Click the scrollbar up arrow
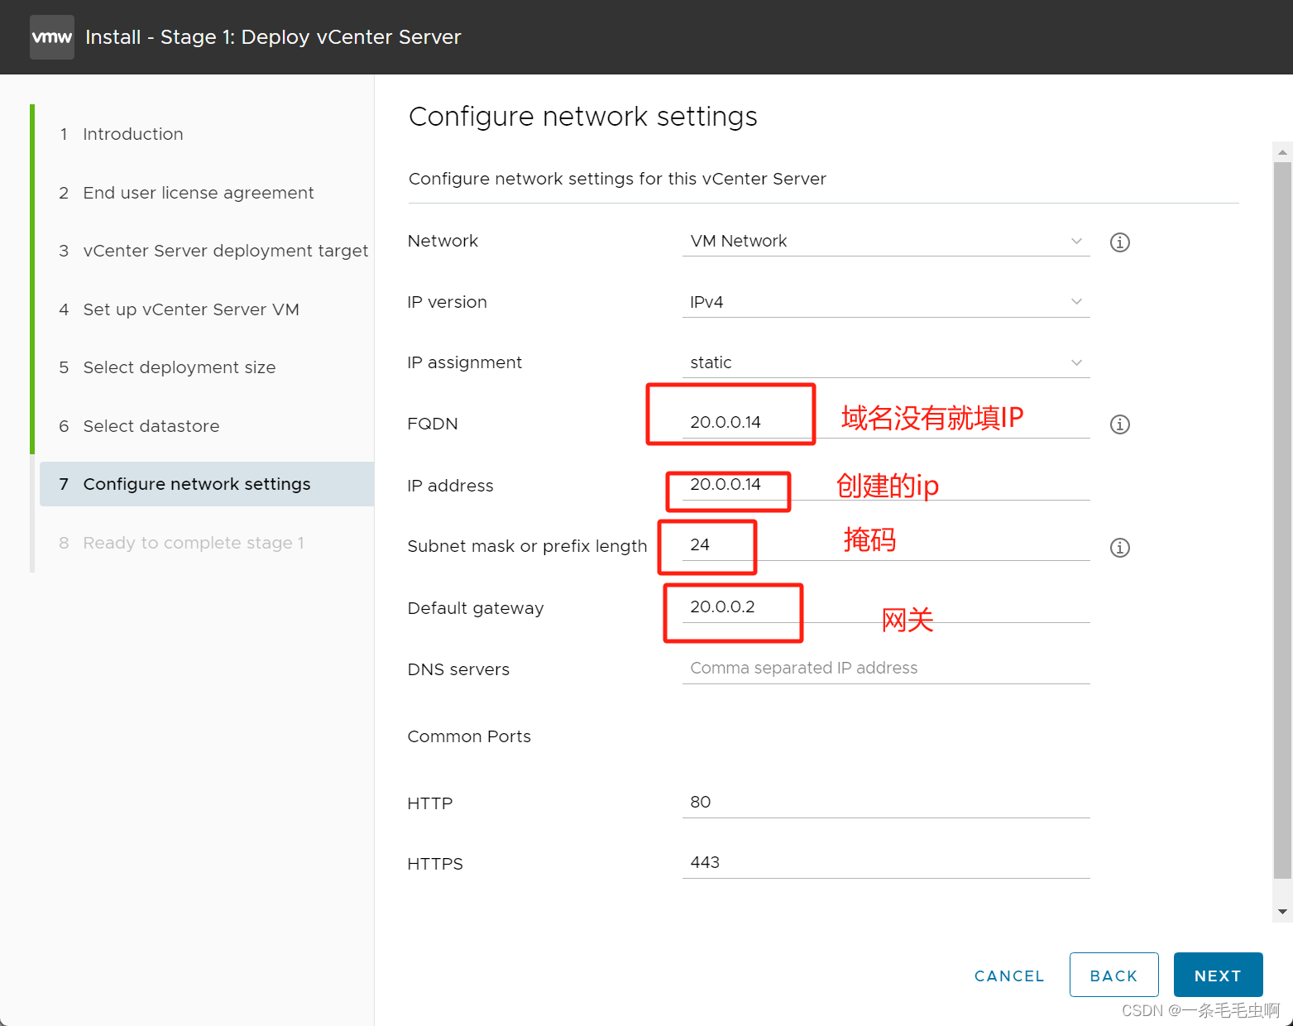The image size is (1293, 1026). tap(1282, 152)
